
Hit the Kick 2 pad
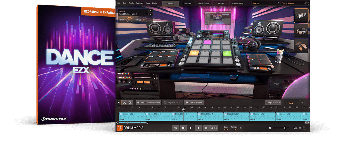tap(204, 60)
